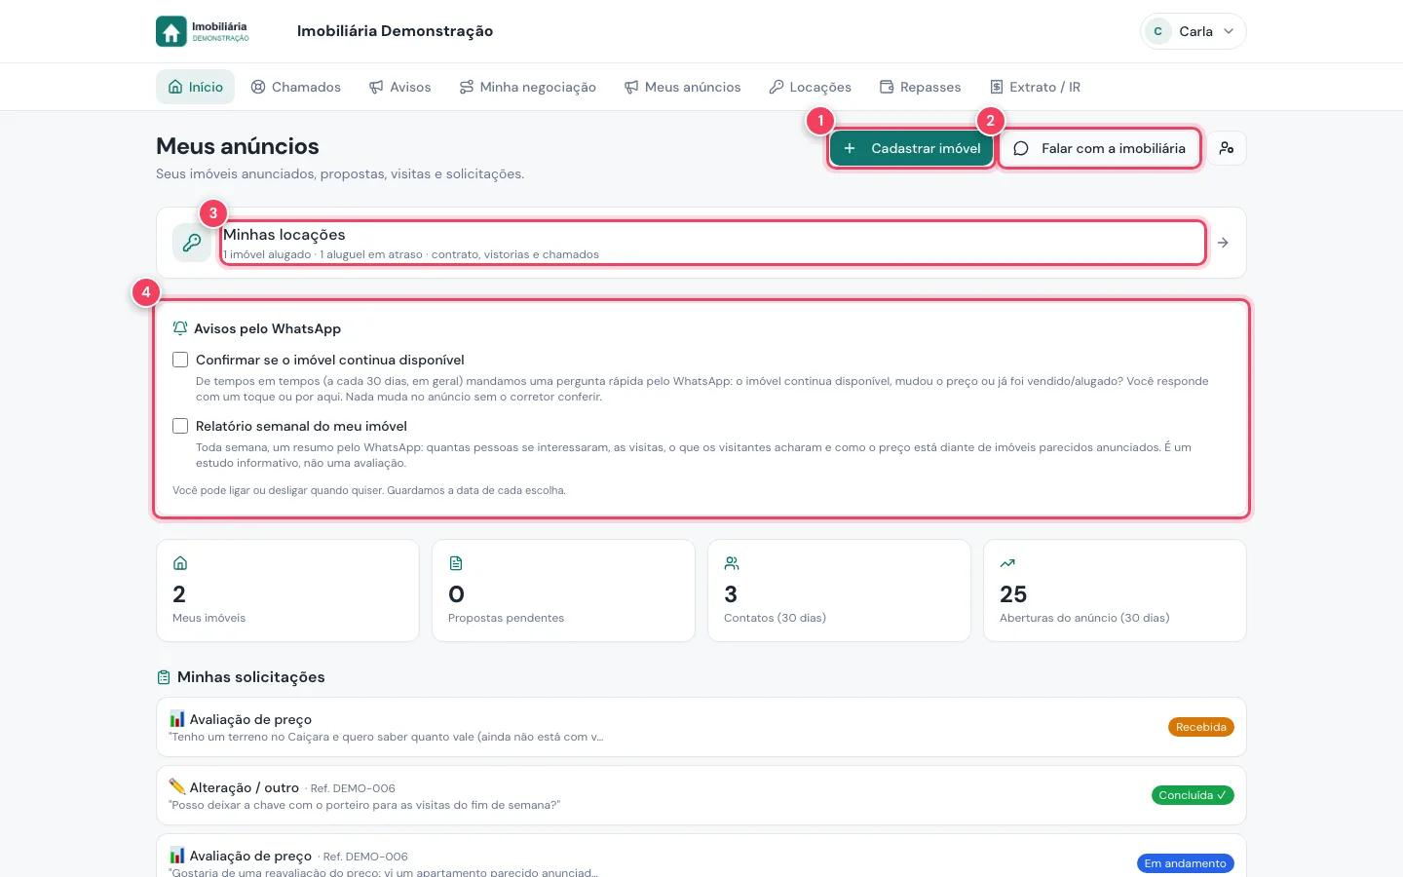This screenshot has height=877, width=1403.
Task: Click the document icon in Propostas pendentes card
Action: [x=456, y=563]
